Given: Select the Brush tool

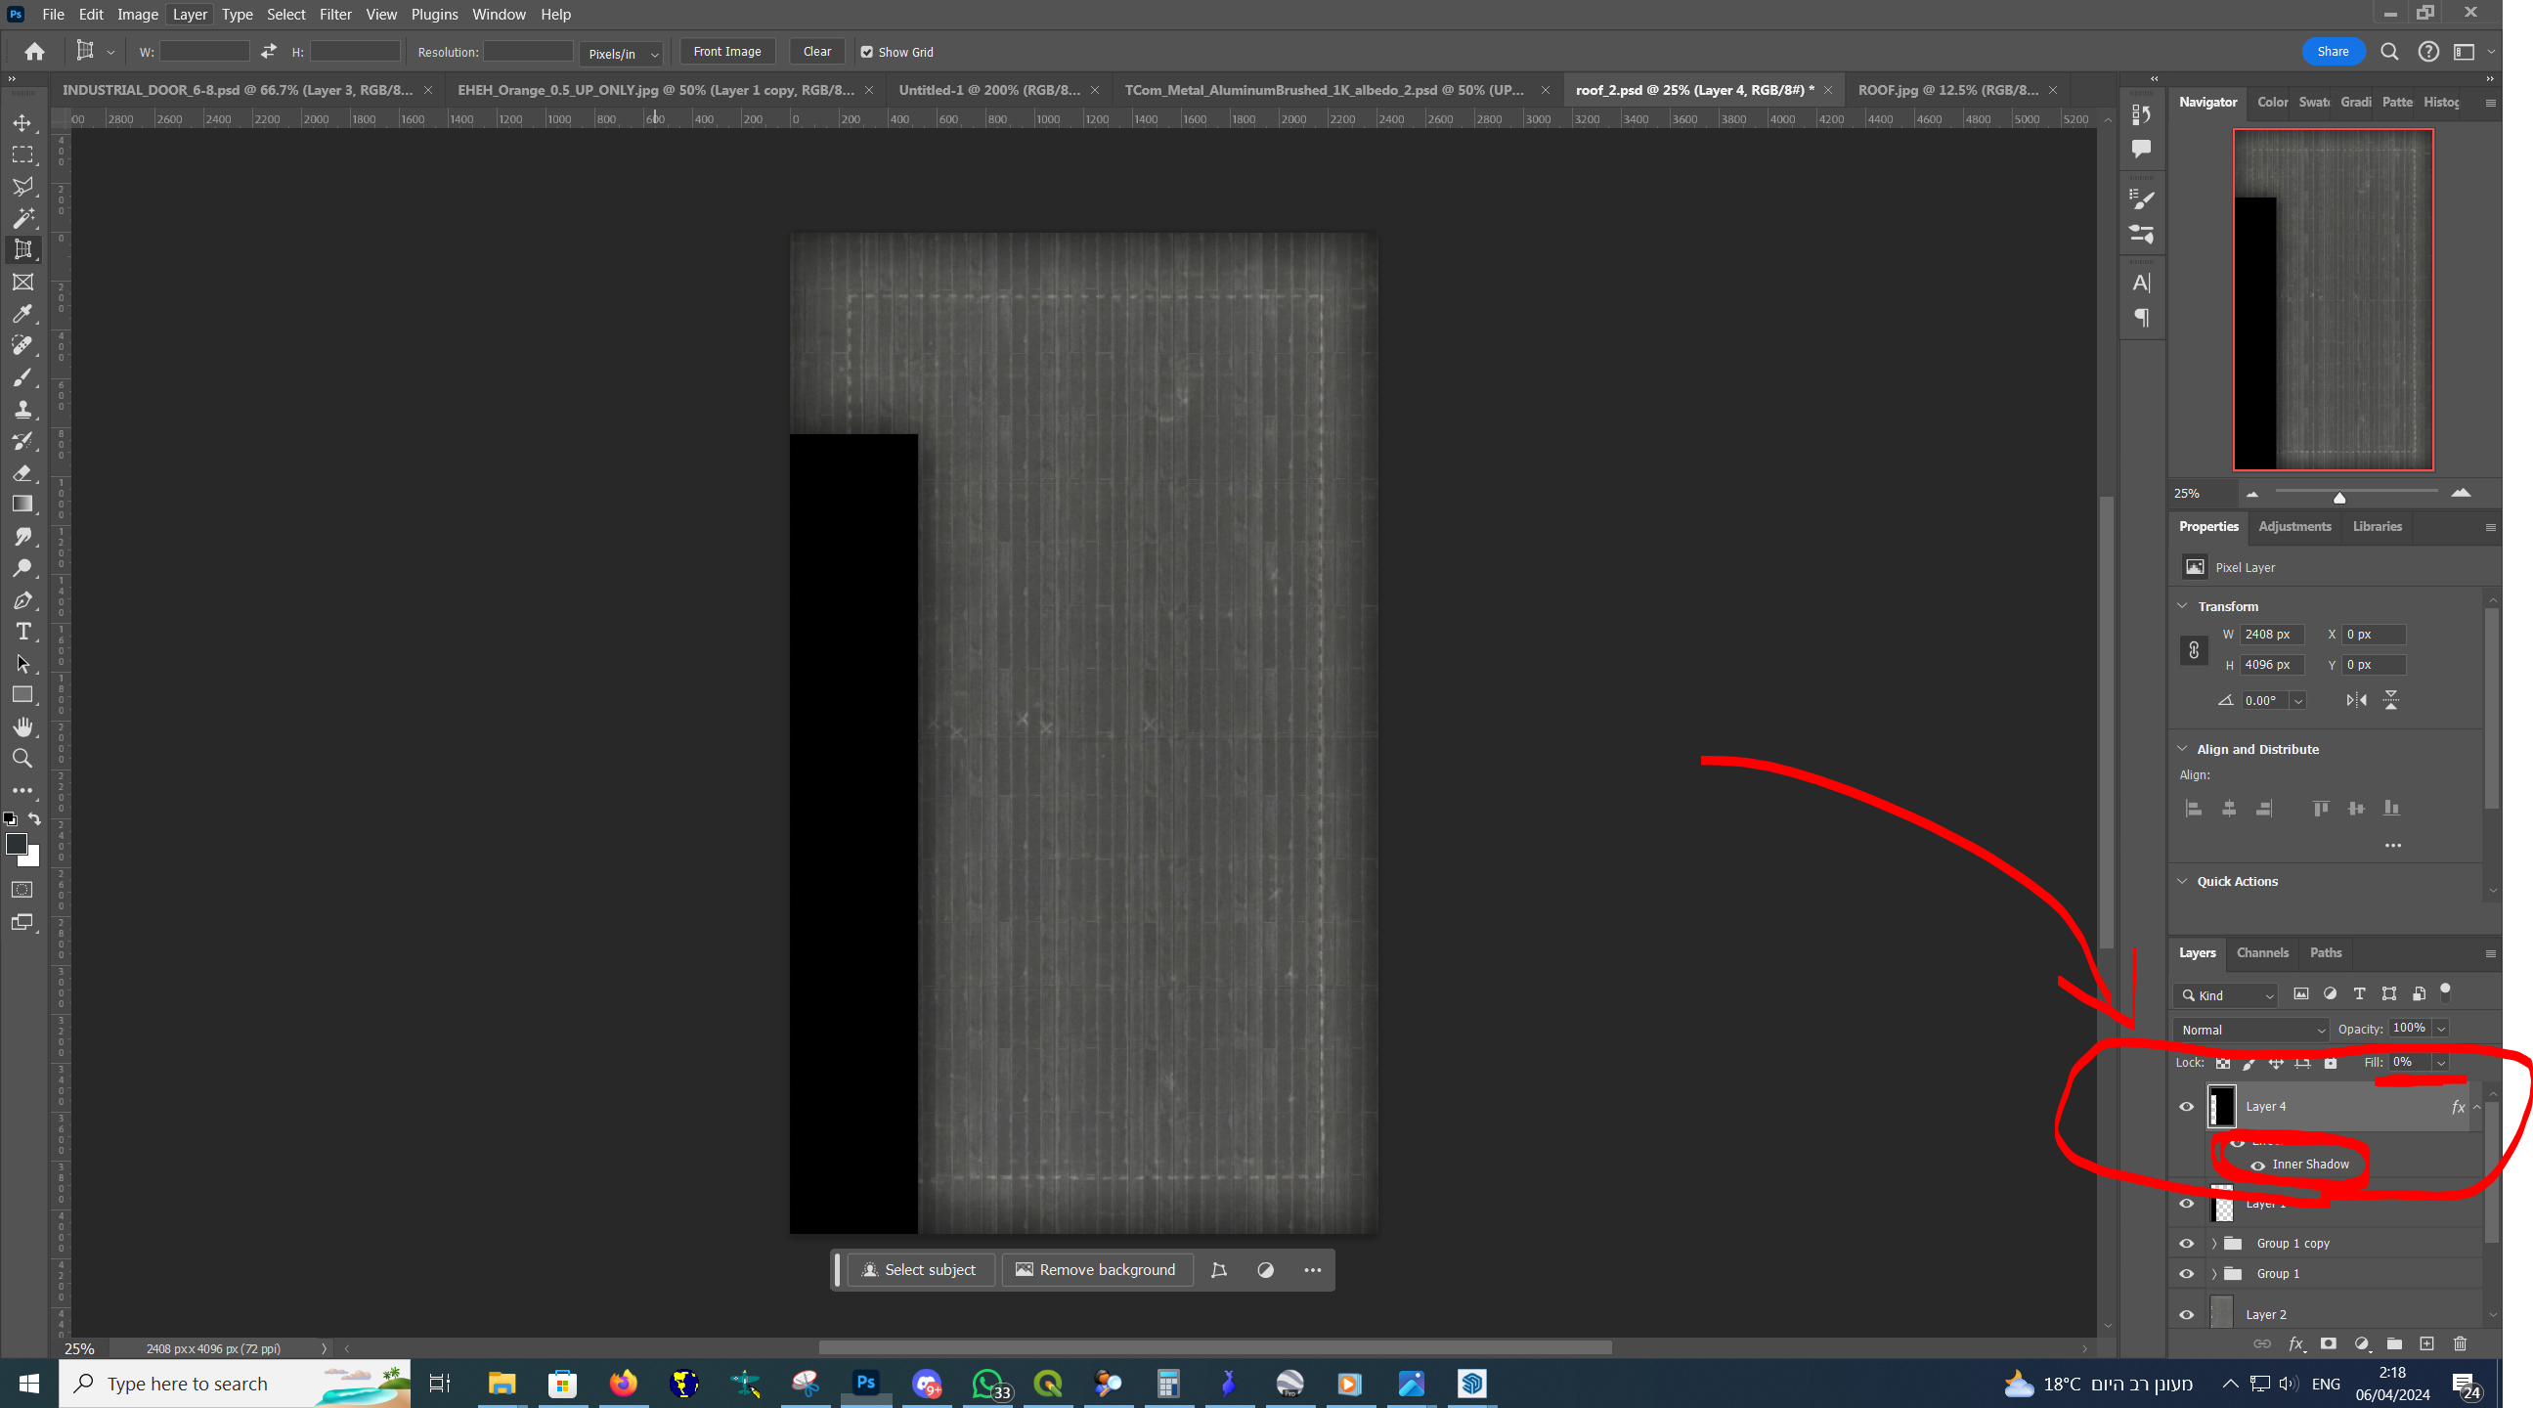Looking at the screenshot, I should pos(22,377).
